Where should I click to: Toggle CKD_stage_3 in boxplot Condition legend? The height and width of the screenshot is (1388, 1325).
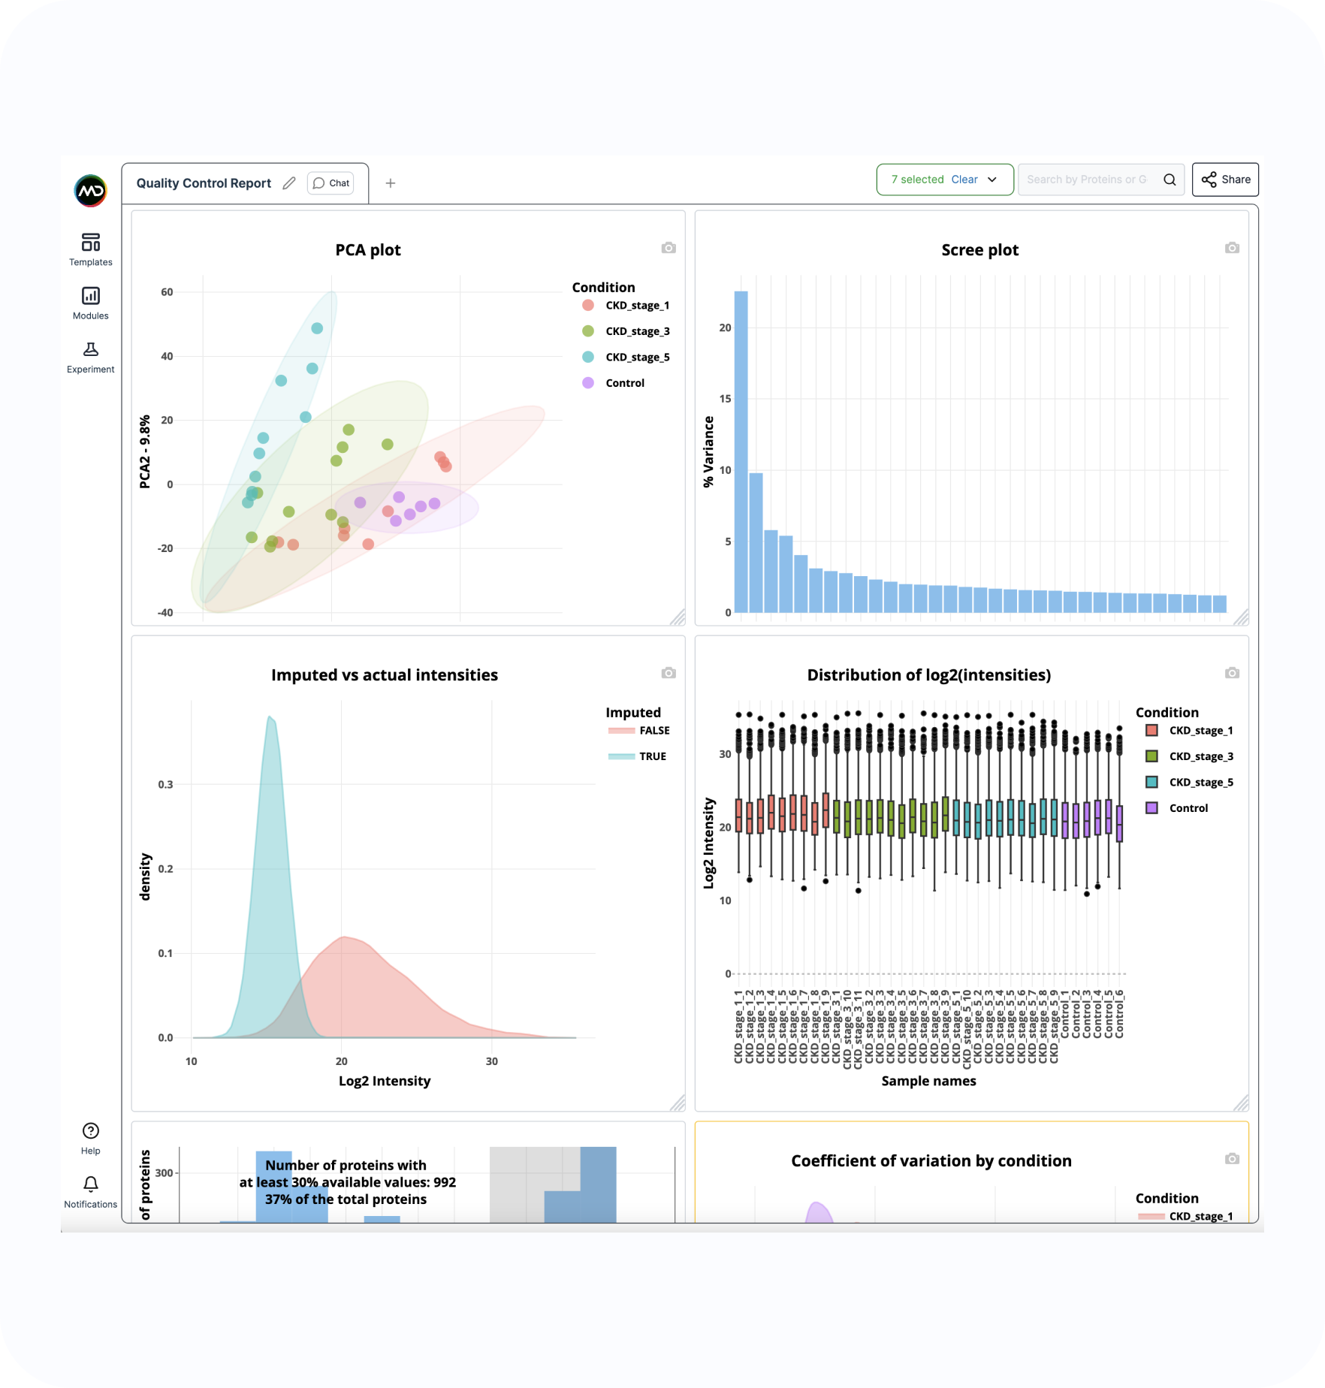tap(1189, 756)
